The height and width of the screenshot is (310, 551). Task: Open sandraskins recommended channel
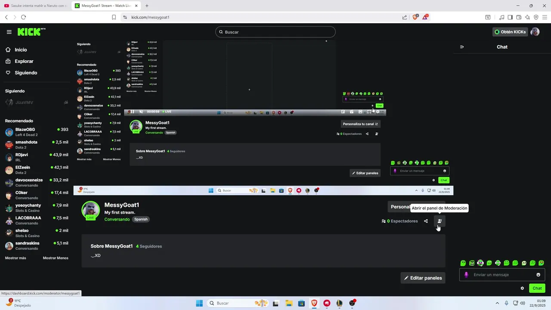[37, 245]
